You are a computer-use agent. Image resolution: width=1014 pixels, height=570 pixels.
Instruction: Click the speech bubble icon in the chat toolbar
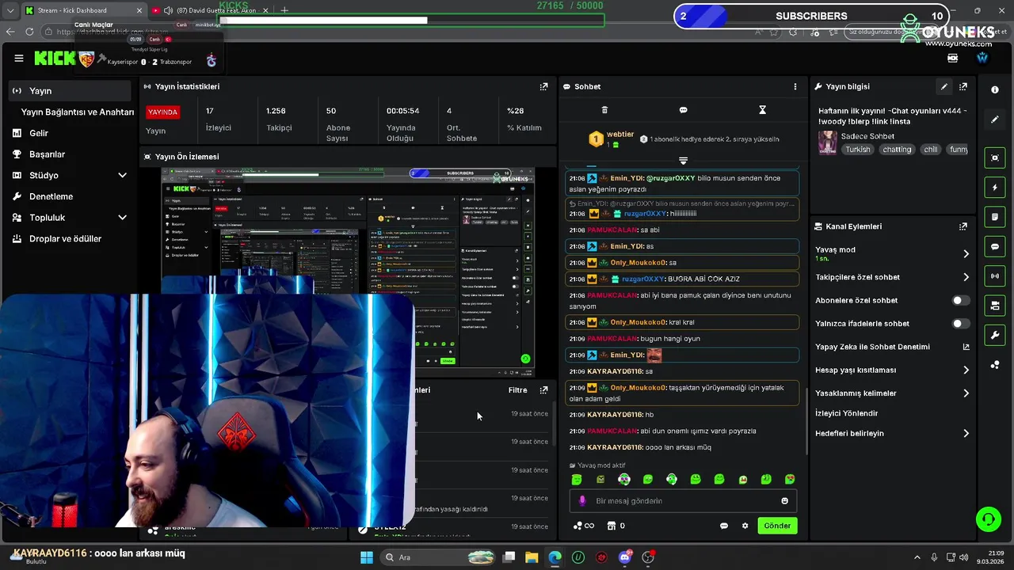pyautogui.click(x=684, y=110)
